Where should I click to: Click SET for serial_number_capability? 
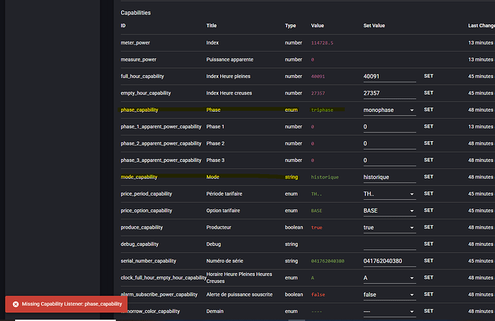pos(428,261)
